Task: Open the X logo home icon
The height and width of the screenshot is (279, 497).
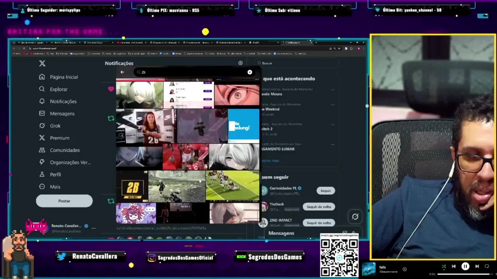Action: pyautogui.click(x=42, y=64)
